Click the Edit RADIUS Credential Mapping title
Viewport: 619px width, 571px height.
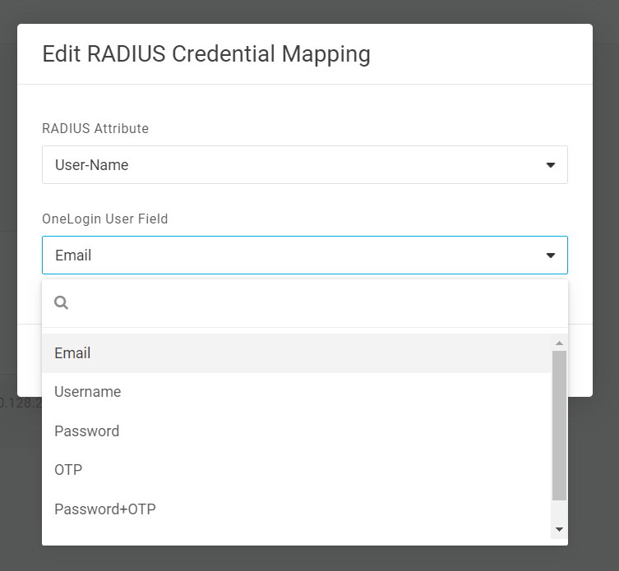click(x=206, y=54)
